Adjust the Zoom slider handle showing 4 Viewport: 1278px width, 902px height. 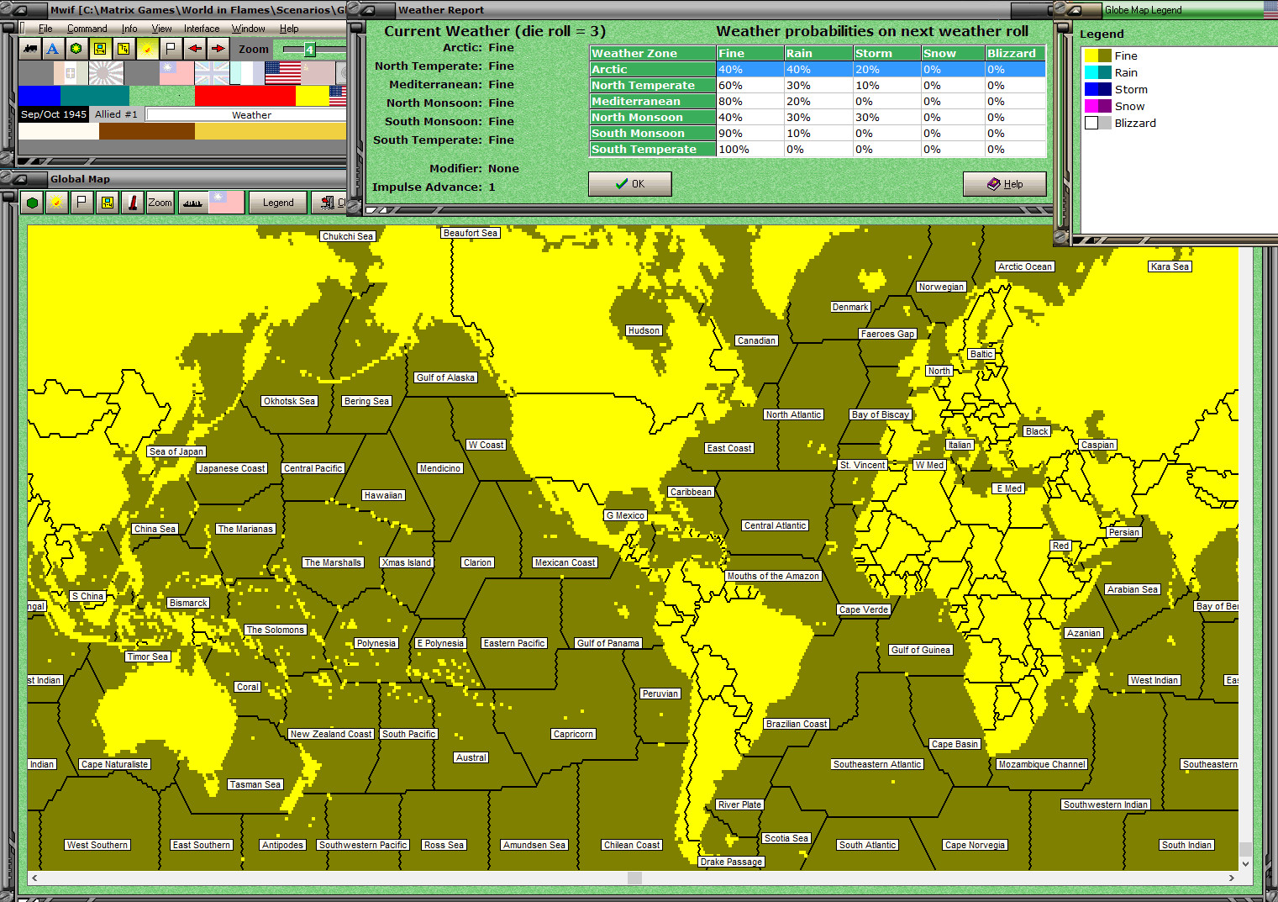point(309,50)
